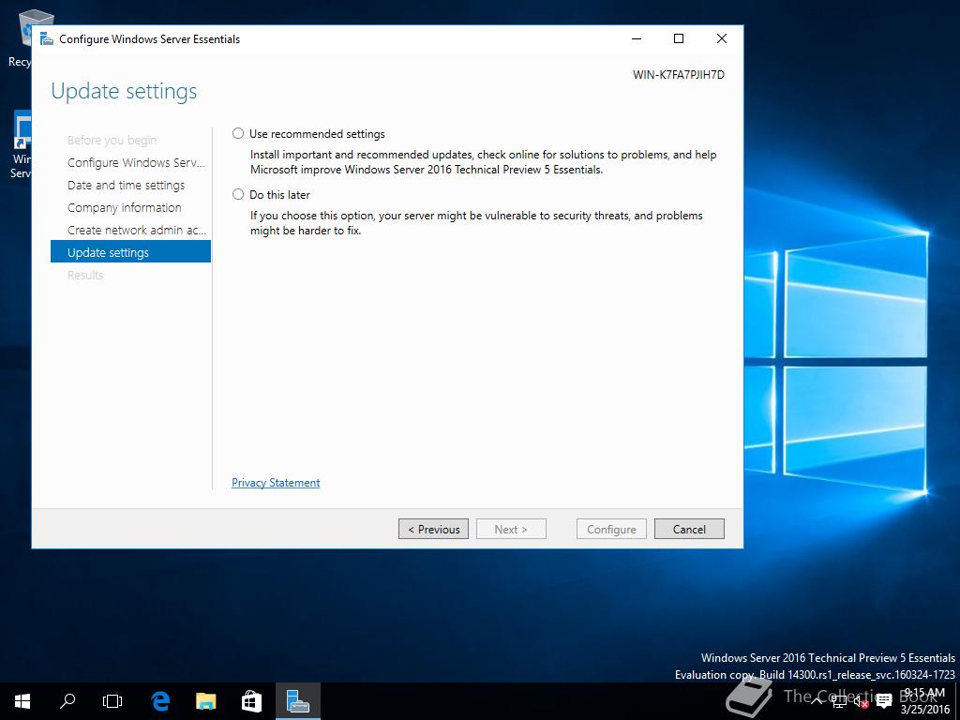This screenshot has width=960, height=720.
Task: Maximize the wizard window
Action: (x=679, y=38)
